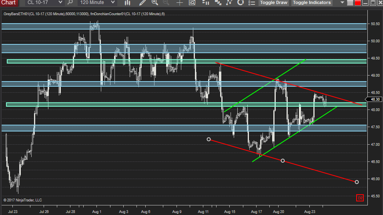Open the data box icon

pyautogui.click(x=192, y=3)
